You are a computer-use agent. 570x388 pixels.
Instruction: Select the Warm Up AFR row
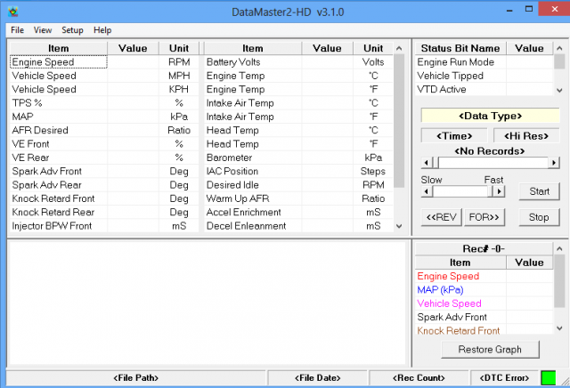coord(299,198)
